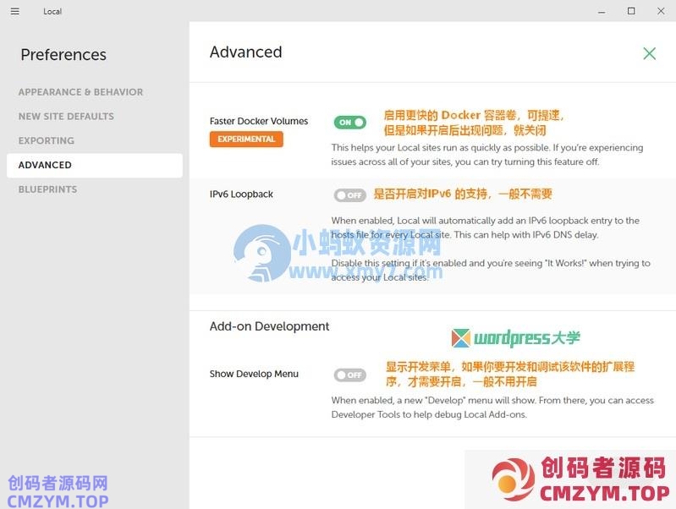676x509 pixels.
Task: Click the Faster Docker Volumes label
Action: [259, 121]
